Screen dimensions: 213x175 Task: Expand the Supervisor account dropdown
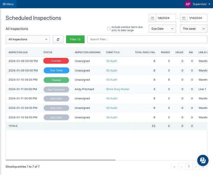pyautogui.click(x=201, y=4)
